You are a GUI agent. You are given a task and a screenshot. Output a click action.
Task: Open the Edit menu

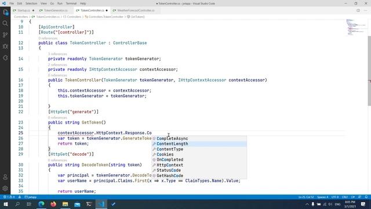pos(20,3)
